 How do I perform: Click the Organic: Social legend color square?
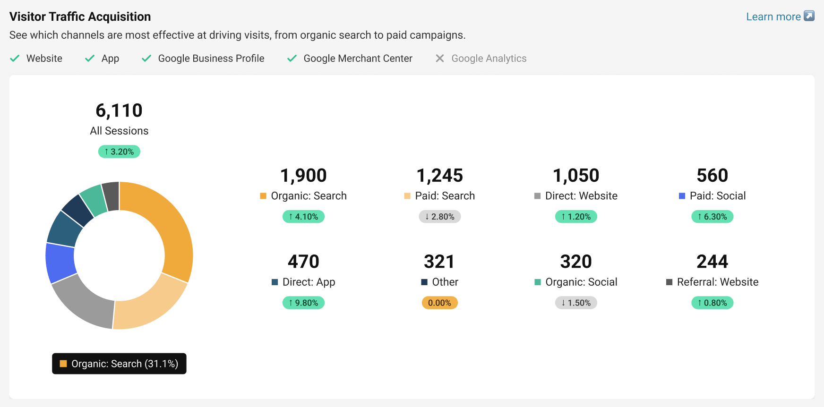(538, 282)
